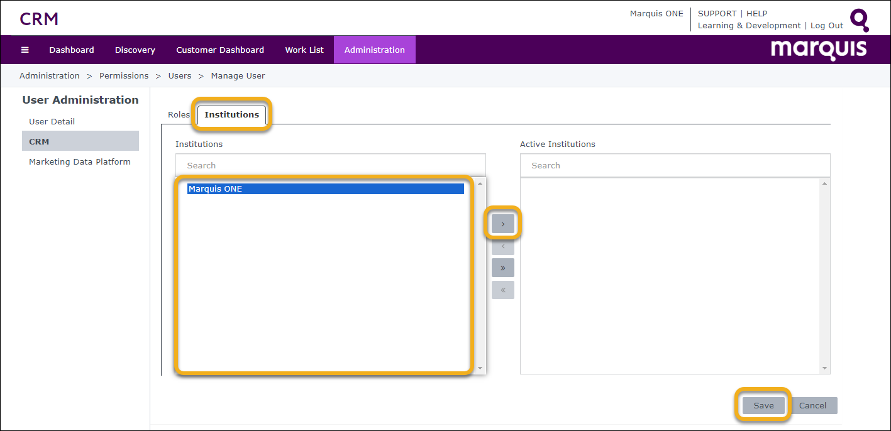Viewport: 891px width, 431px height.
Task: Select the Administration navigation tab
Action: pyautogui.click(x=375, y=50)
